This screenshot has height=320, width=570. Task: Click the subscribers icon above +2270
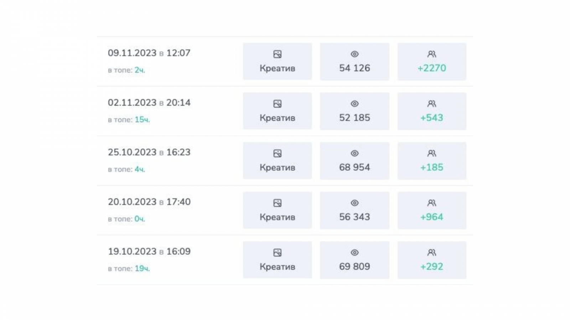click(x=432, y=54)
